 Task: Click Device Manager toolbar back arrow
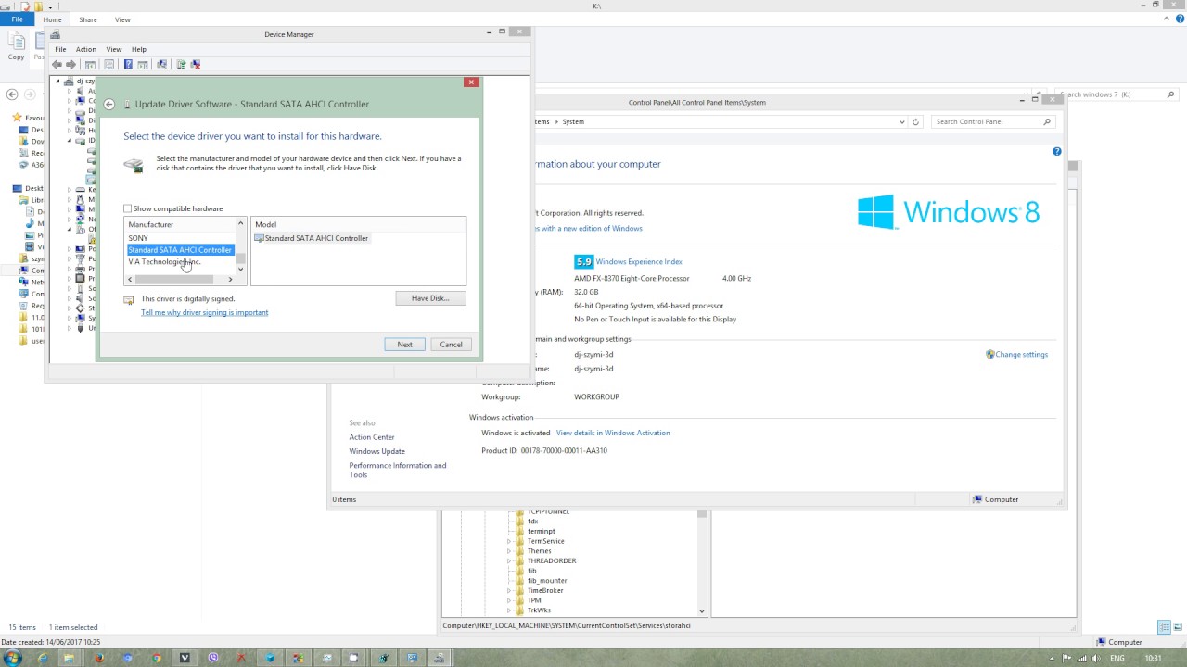coord(57,65)
